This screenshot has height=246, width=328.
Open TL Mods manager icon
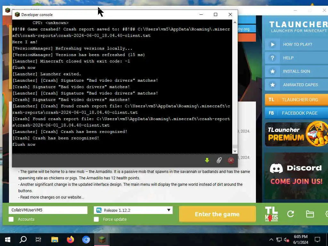coord(271,214)
